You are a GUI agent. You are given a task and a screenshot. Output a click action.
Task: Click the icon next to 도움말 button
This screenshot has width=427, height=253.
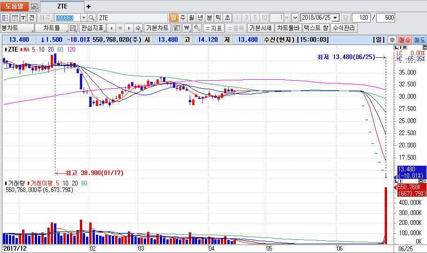pos(34,7)
